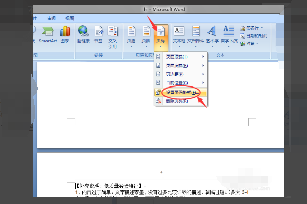Click icon beside 删除页码 entry
Viewport: 307px width, 204px height.
(x=158, y=101)
